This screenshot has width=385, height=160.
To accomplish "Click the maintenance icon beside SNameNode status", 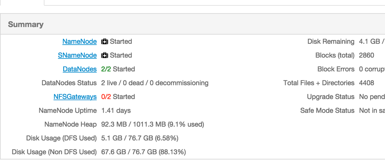I will tap(105, 55).
